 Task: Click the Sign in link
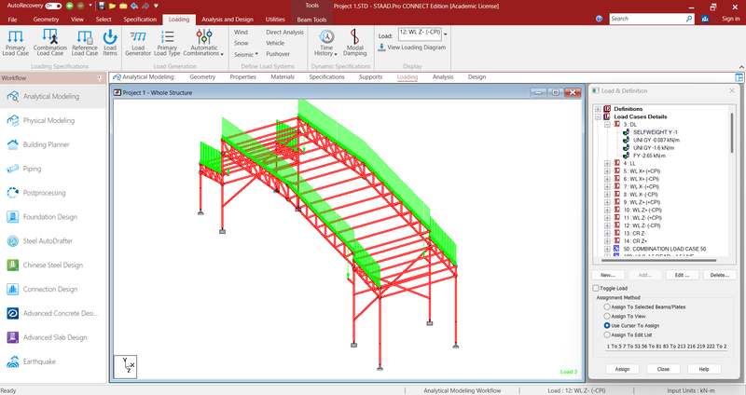730,19
